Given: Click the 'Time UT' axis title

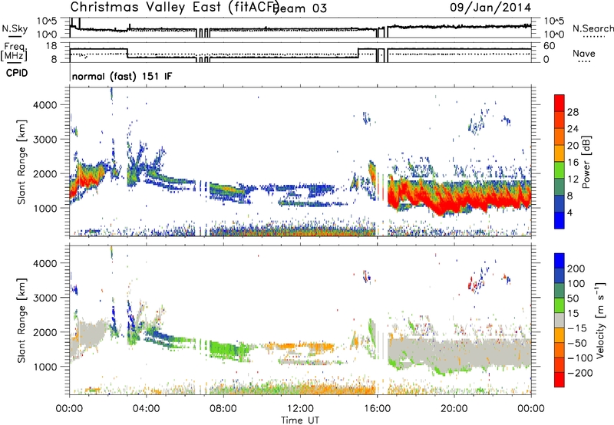Looking at the screenshot, I should tap(300, 420).
